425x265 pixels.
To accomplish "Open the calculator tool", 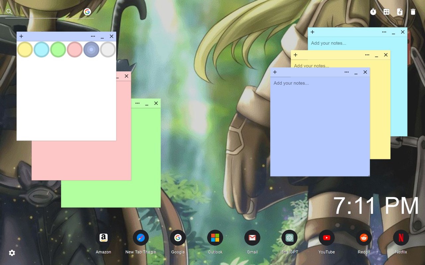I will point(386,12).
